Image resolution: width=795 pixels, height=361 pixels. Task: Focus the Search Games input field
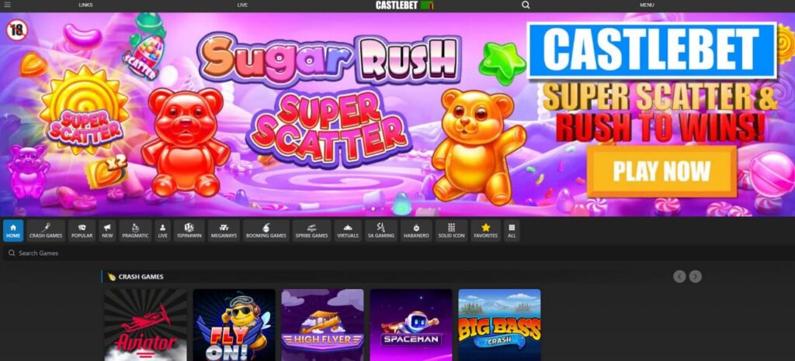(x=397, y=253)
